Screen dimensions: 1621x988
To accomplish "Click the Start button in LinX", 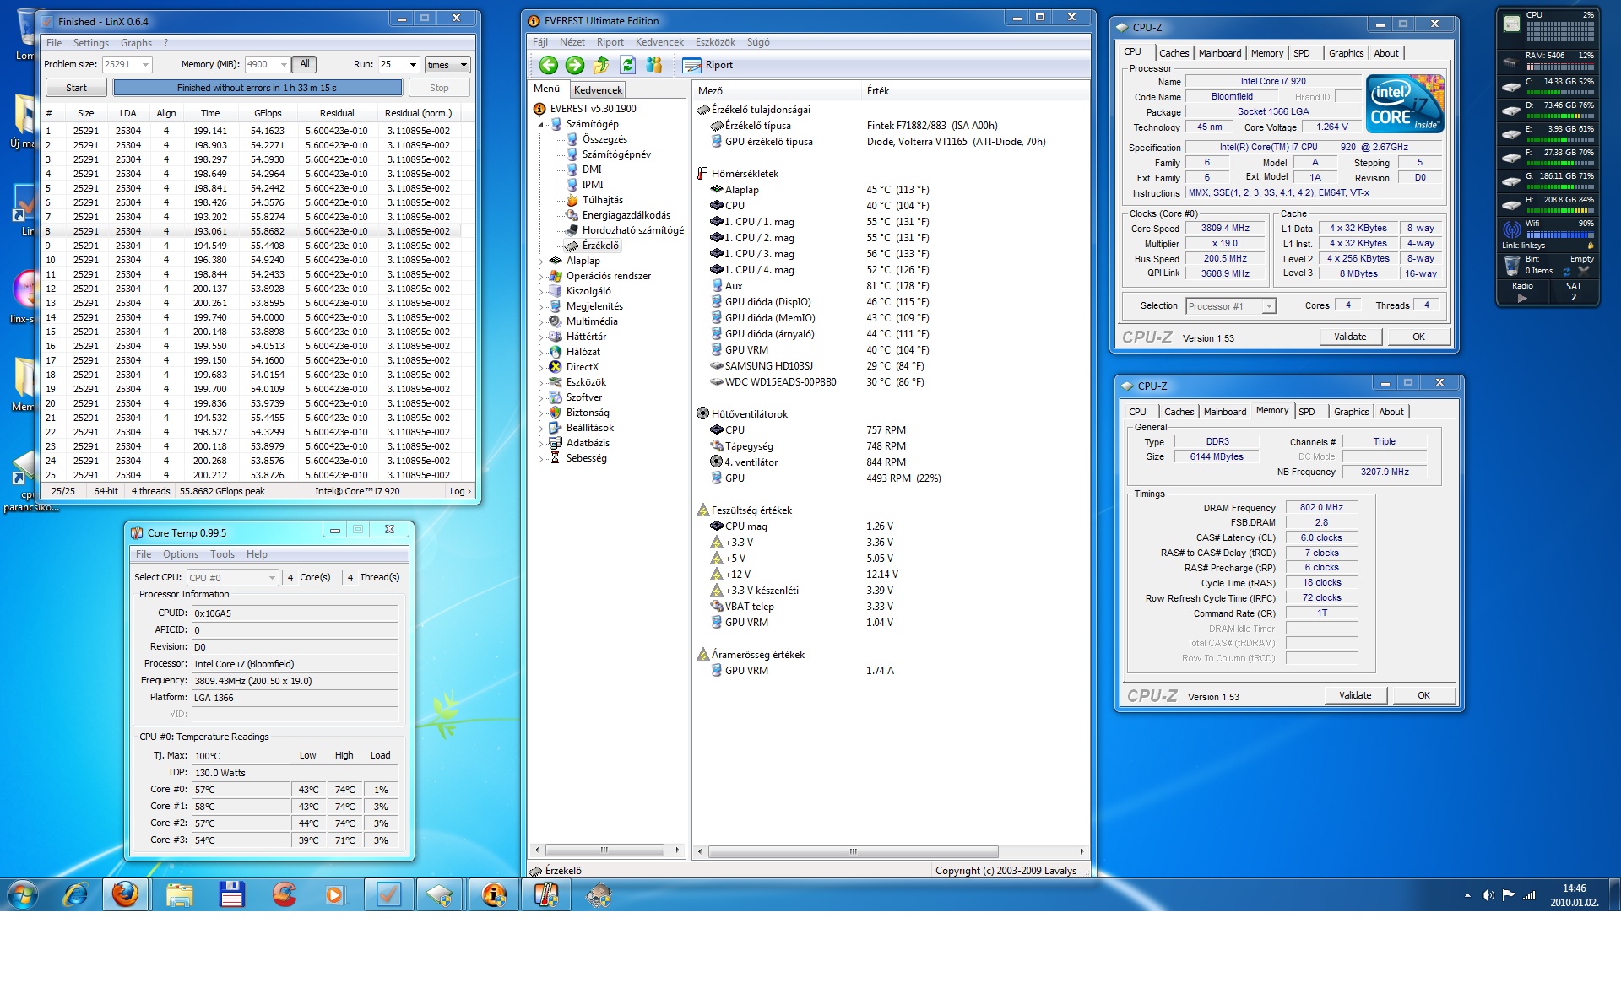I will tap(76, 88).
